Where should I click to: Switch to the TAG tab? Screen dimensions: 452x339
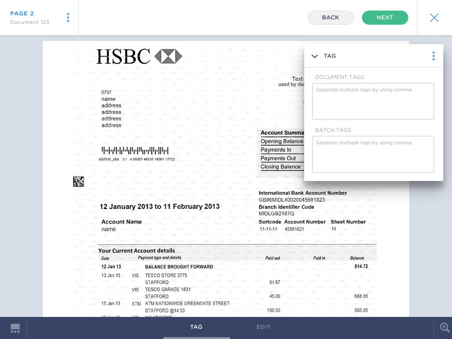pos(196,327)
